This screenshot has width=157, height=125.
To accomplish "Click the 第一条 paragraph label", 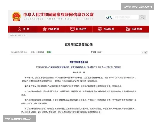I will pos(27,78).
